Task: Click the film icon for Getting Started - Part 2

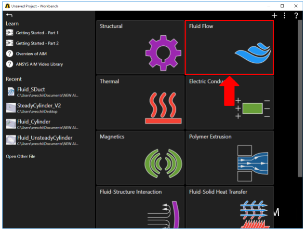Action: click(x=9, y=43)
